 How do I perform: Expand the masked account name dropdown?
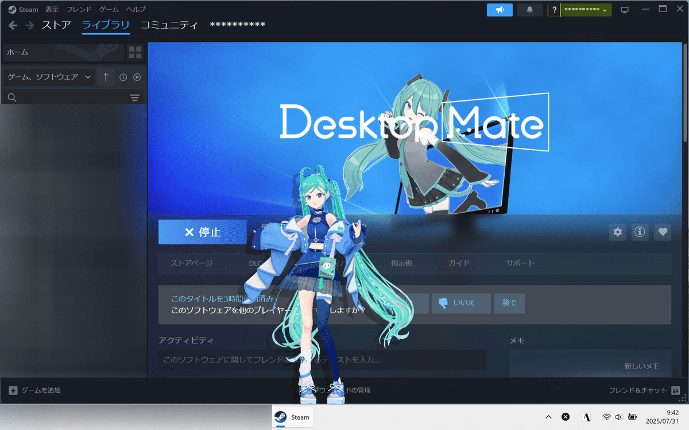pyautogui.click(x=586, y=10)
